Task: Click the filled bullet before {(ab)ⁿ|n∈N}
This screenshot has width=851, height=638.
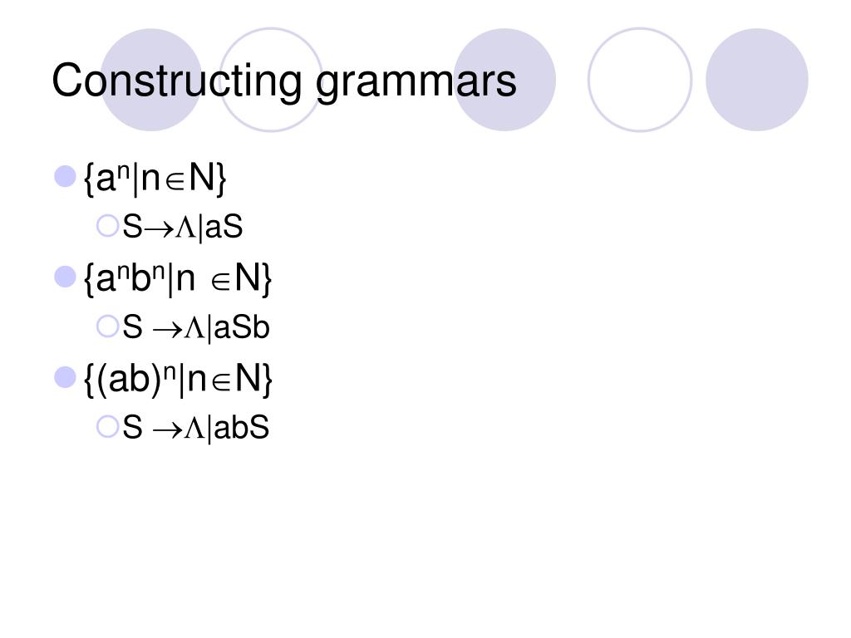Action: point(66,379)
